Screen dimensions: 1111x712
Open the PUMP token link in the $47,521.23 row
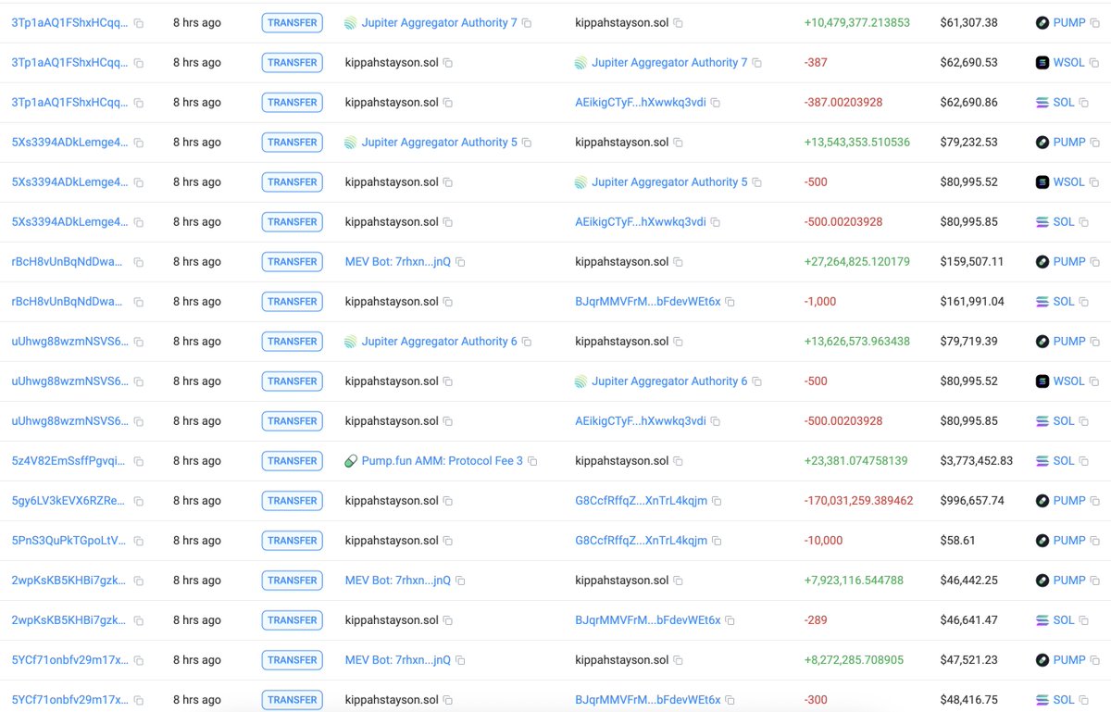pyautogui.click(x=1069, y=660)
